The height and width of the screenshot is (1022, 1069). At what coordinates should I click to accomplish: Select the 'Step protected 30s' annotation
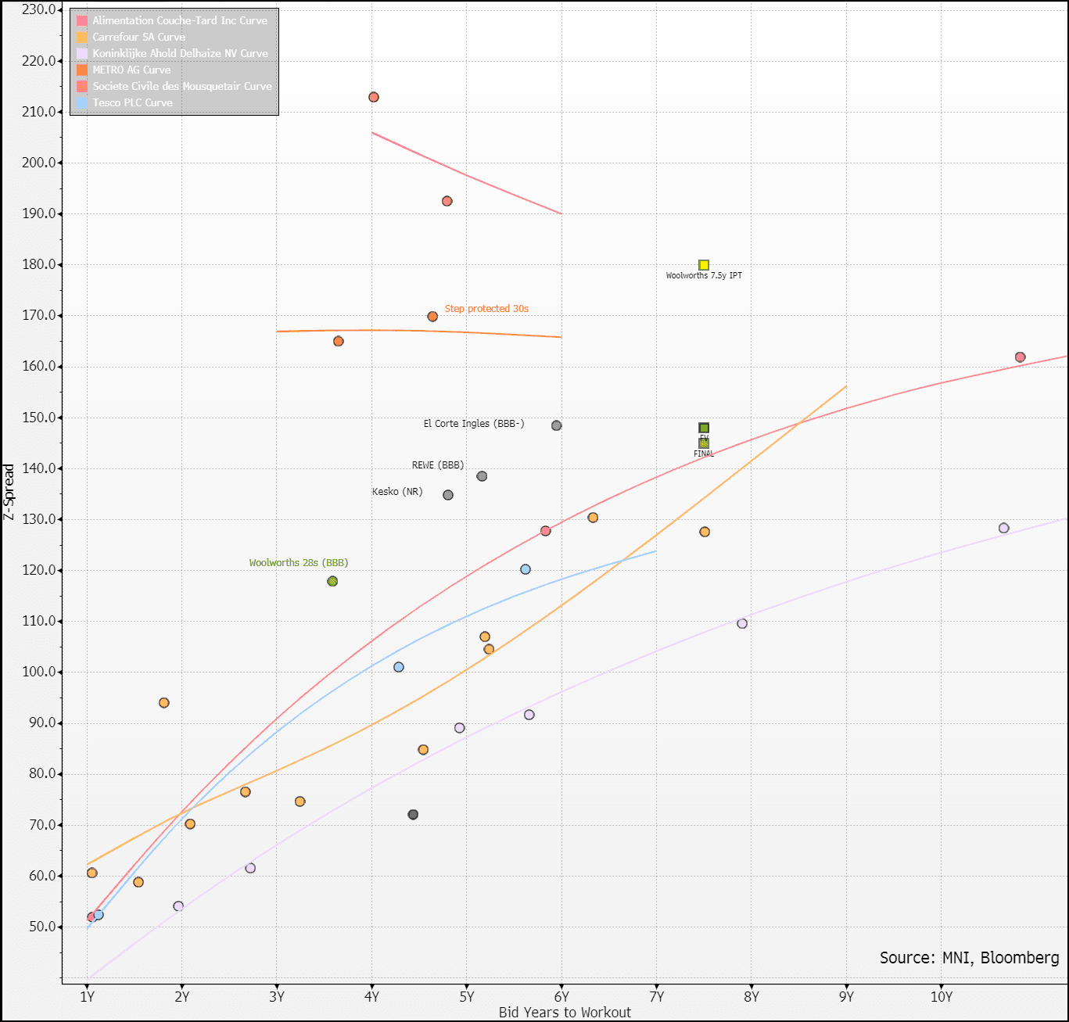[x=486, y=309]
